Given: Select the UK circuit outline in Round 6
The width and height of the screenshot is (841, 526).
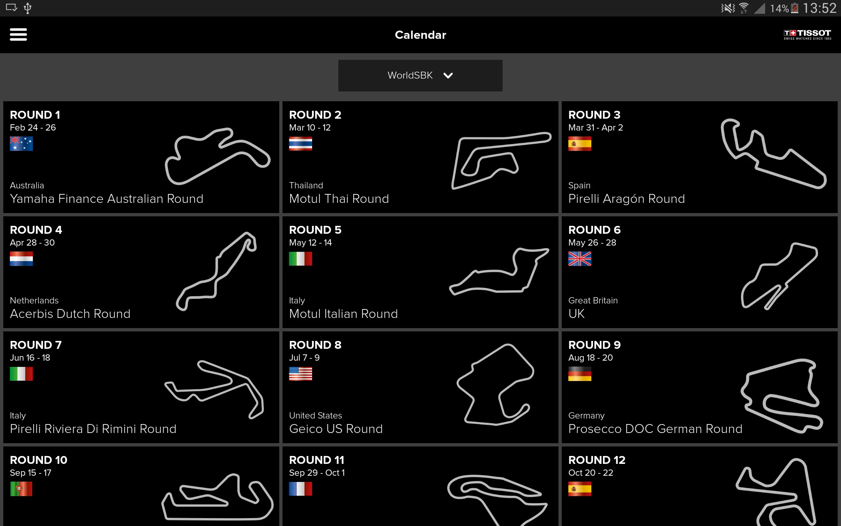Looking at the screenshot, I should coord(779,276).
